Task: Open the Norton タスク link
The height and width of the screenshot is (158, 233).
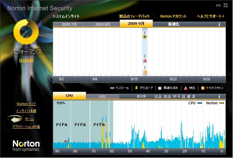Action: (x=26, y=104)
